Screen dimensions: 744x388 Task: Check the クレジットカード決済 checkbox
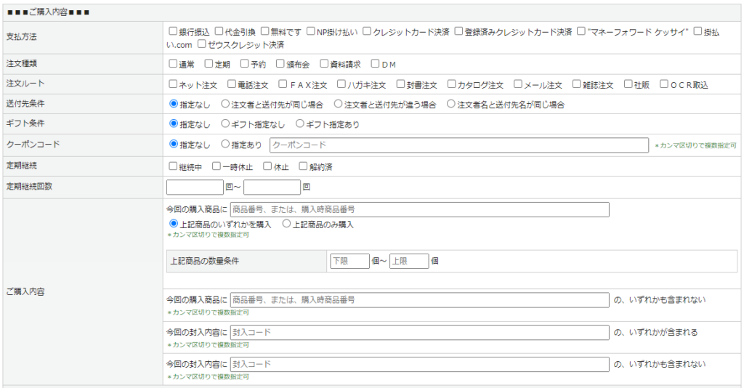[367, 31]
